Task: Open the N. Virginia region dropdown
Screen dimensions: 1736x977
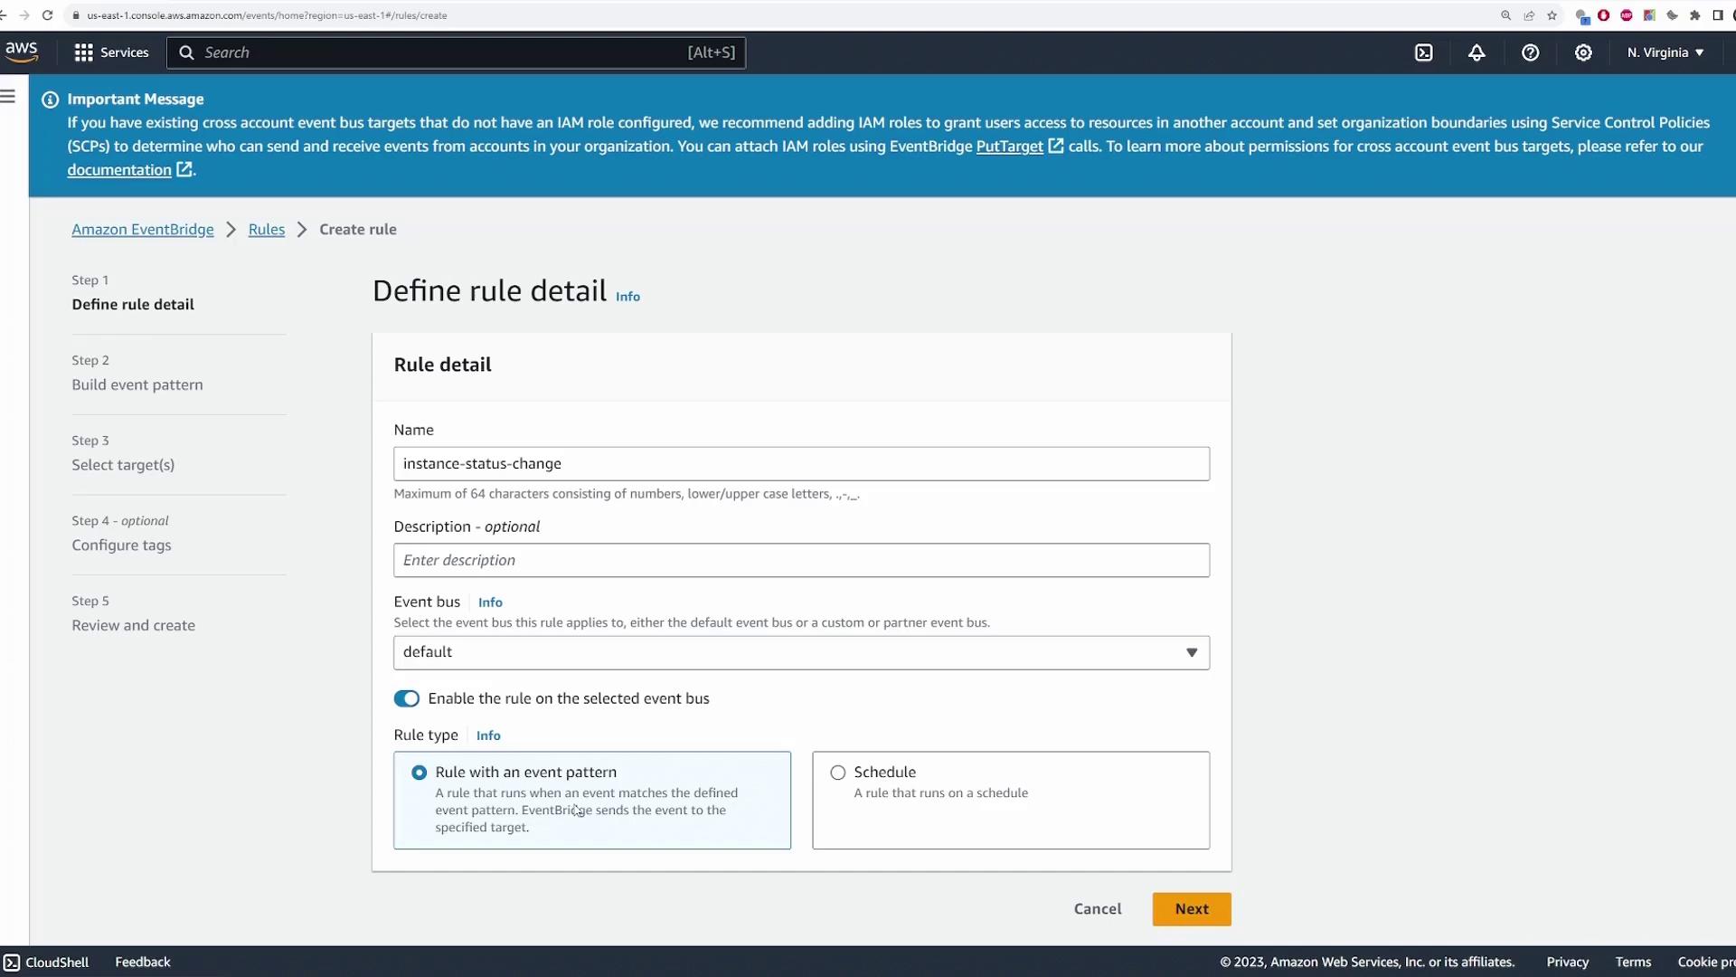Action: [1665, 52]
